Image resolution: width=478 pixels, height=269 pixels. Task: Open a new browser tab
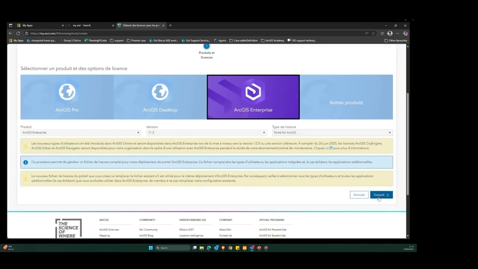coord(170,25)
